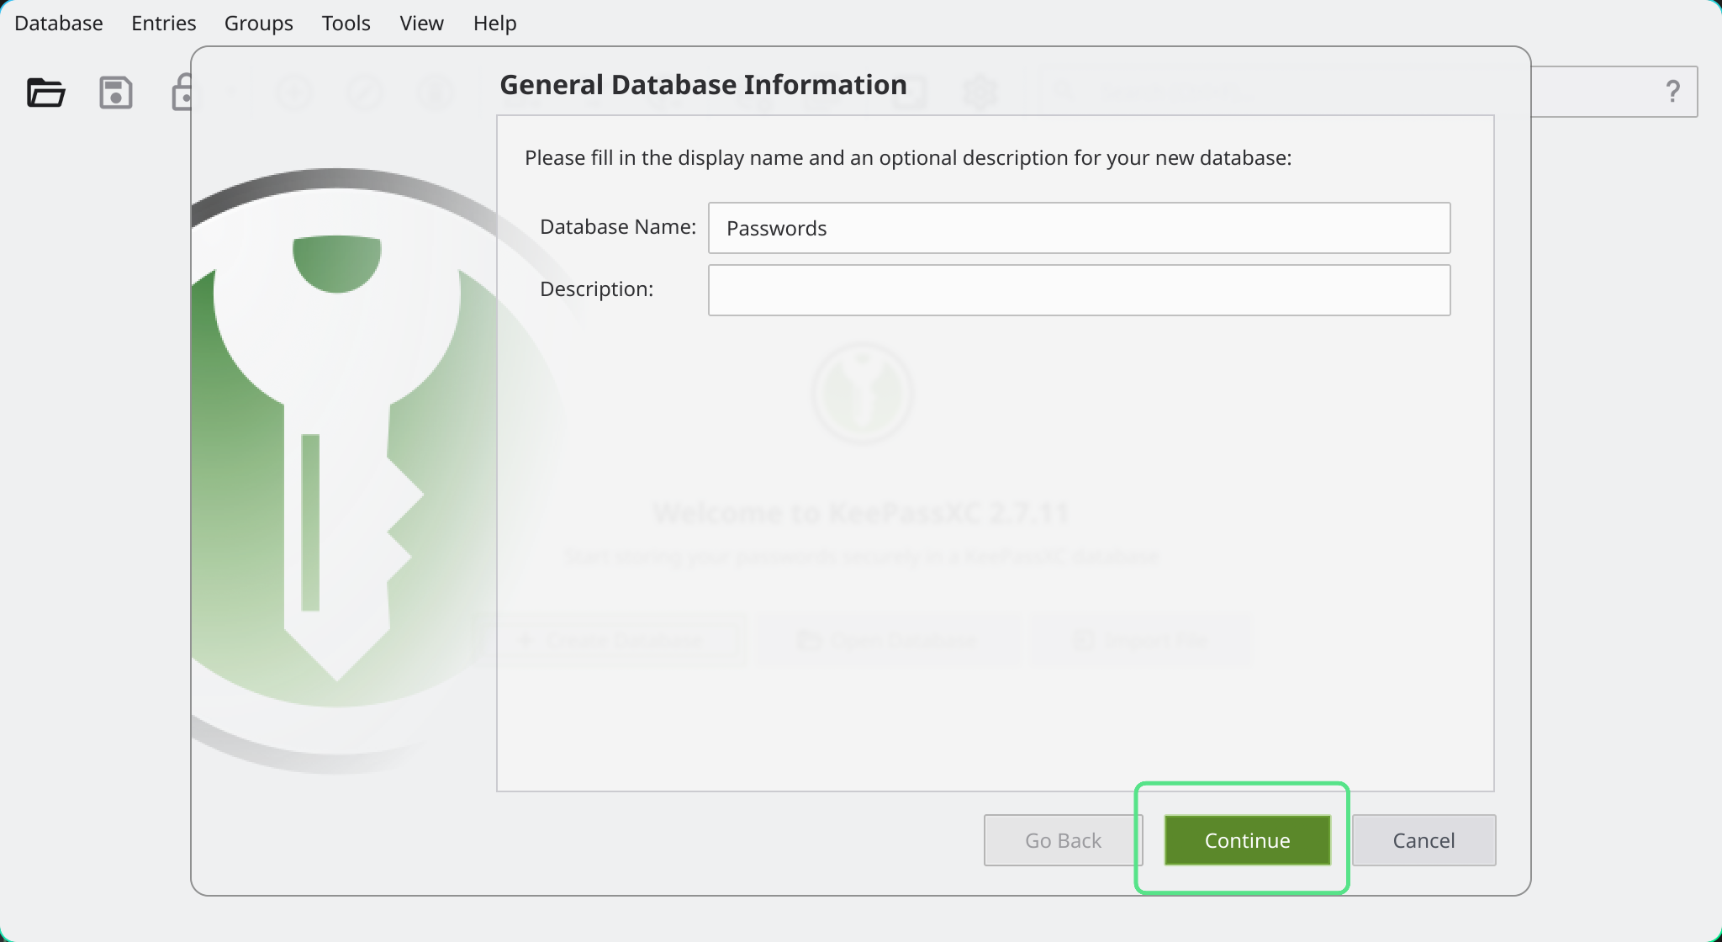1722x942 pixels.
Task: Open the Database menu
Action: click(59, 23)
